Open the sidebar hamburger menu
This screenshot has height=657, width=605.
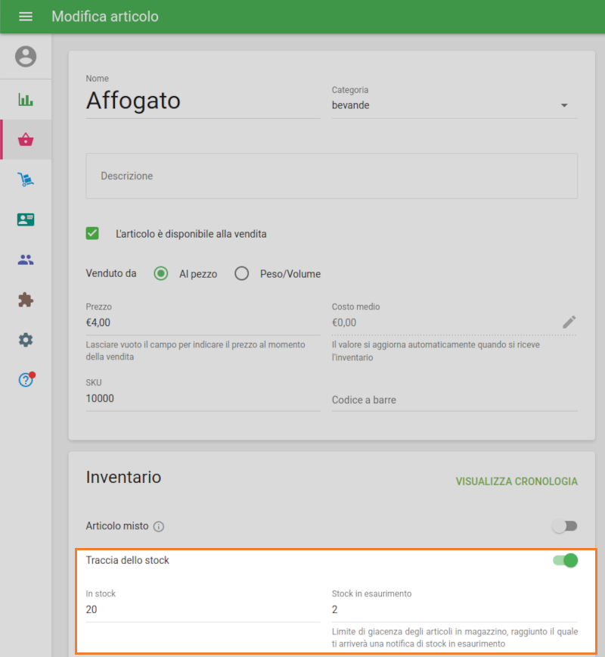[25, 16]
